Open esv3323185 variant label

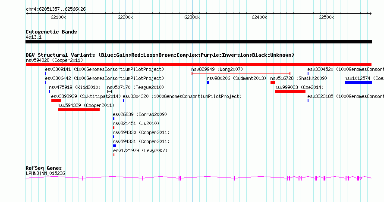click(346, 96)
